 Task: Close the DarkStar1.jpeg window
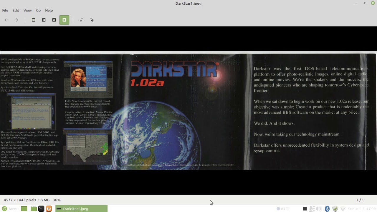[x=373, y=3]
